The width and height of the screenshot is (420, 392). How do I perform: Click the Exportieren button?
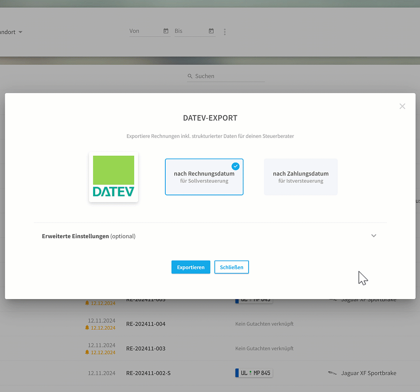(x=191, y=267)
